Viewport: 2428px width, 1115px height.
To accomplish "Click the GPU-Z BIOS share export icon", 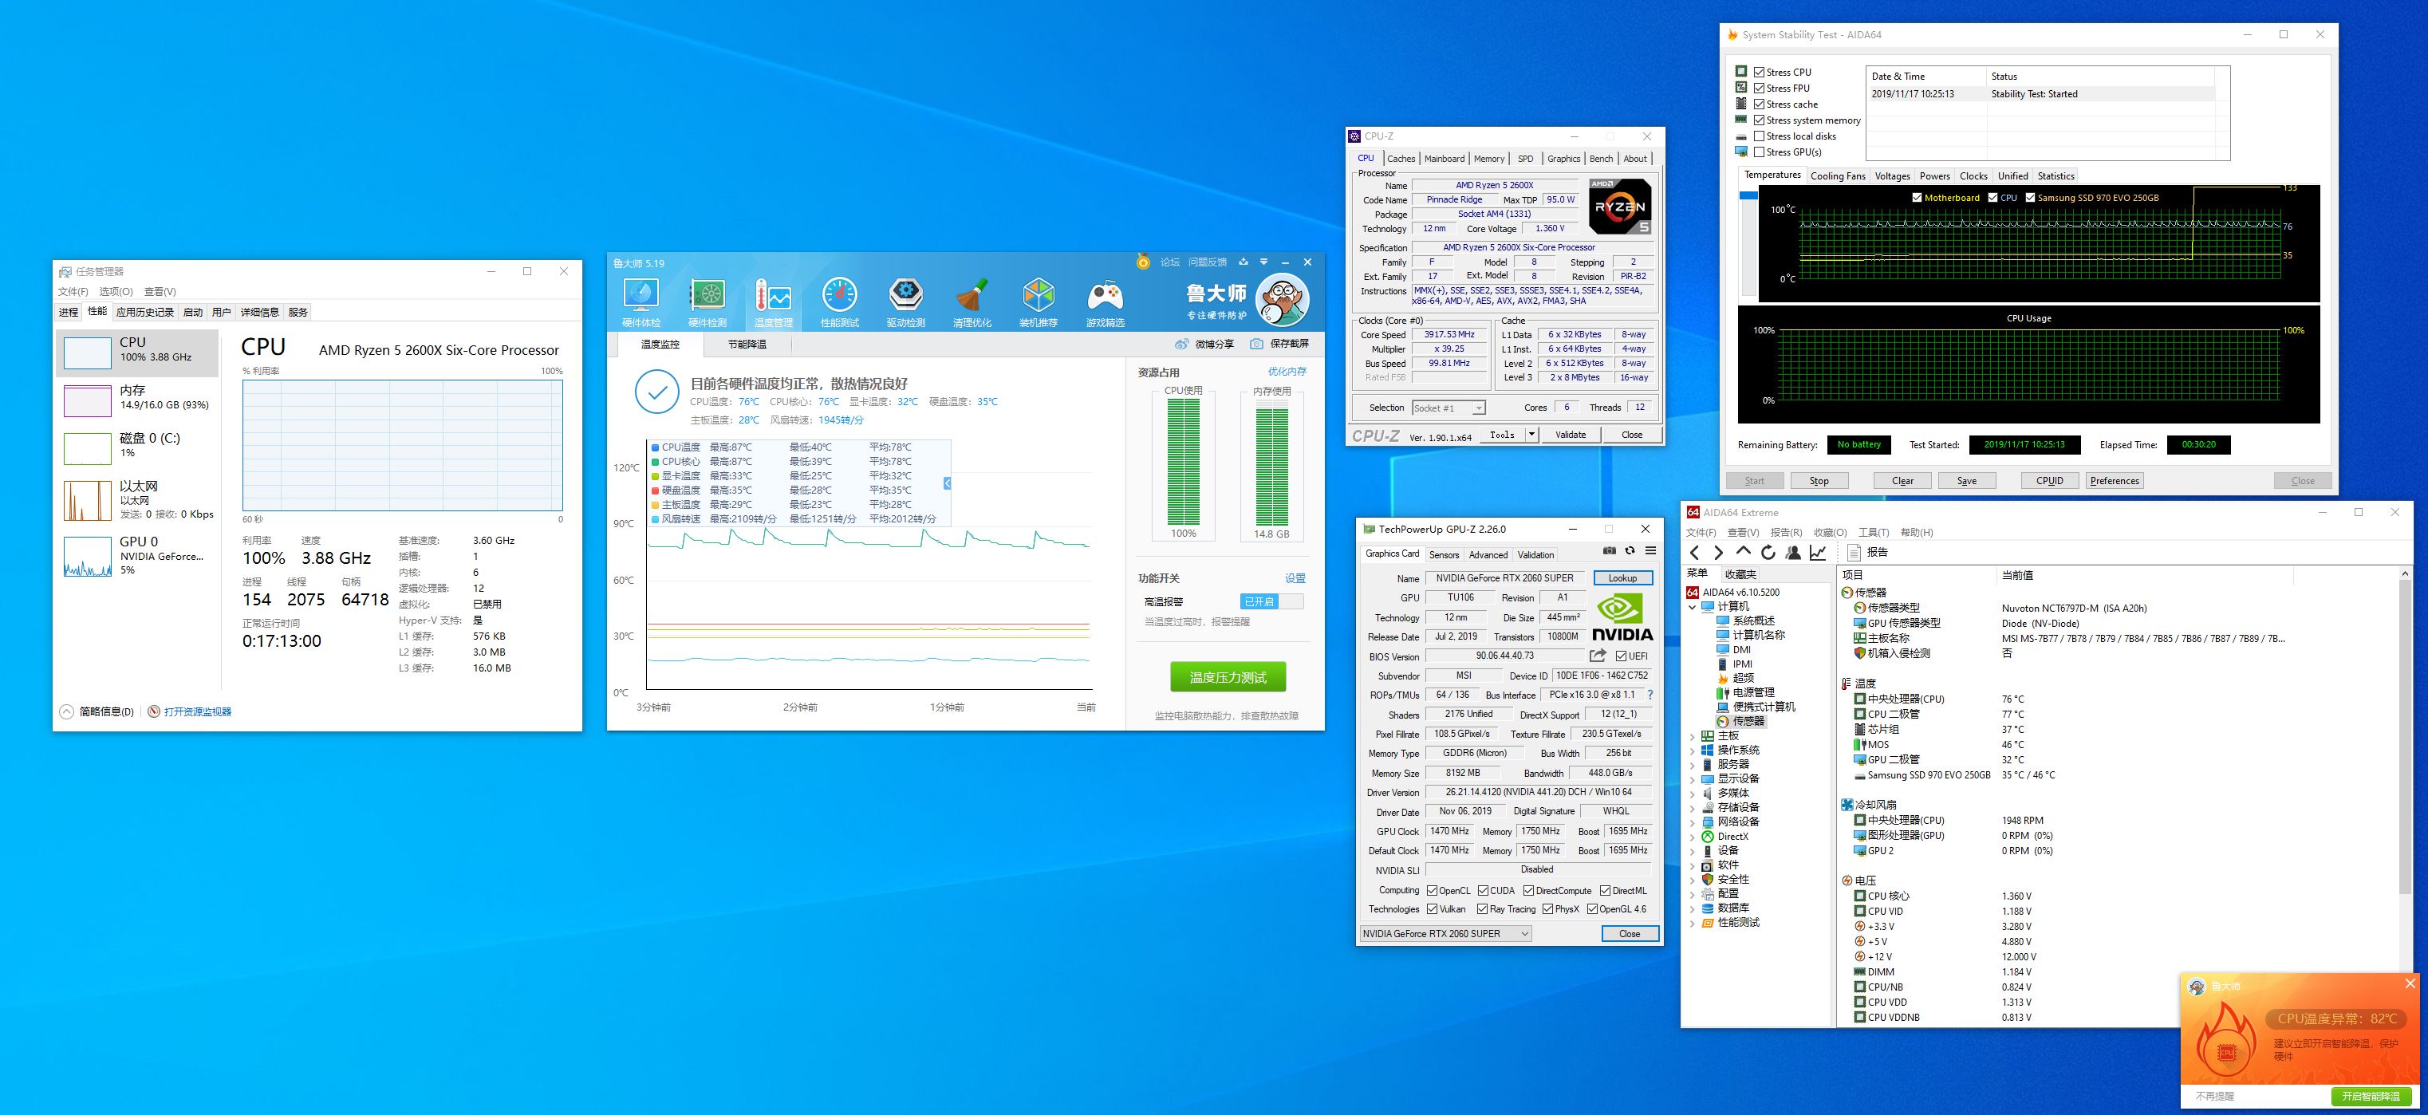I will (x=1597, y=656).
